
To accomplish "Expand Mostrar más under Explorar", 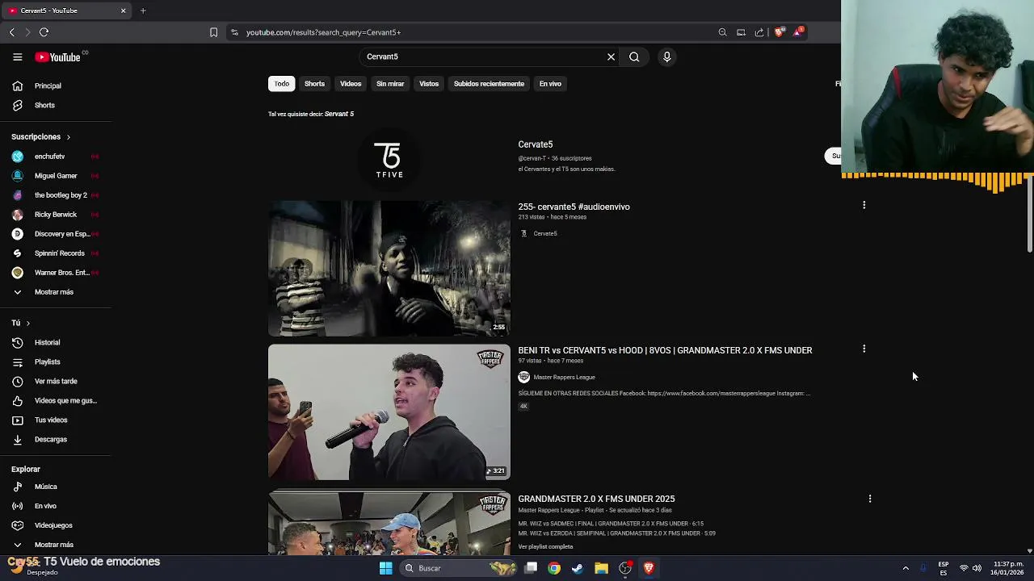I will (56, 545).
